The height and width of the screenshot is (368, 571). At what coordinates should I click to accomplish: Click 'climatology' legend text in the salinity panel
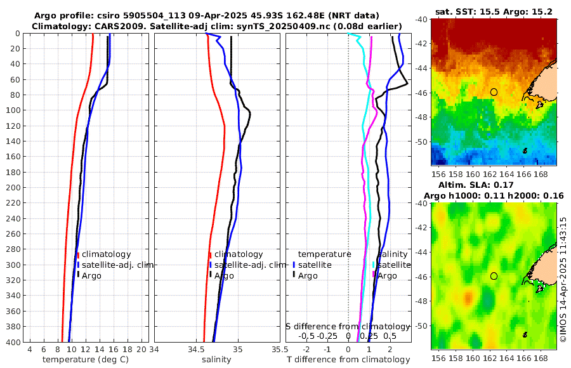[x=239, y=254]
